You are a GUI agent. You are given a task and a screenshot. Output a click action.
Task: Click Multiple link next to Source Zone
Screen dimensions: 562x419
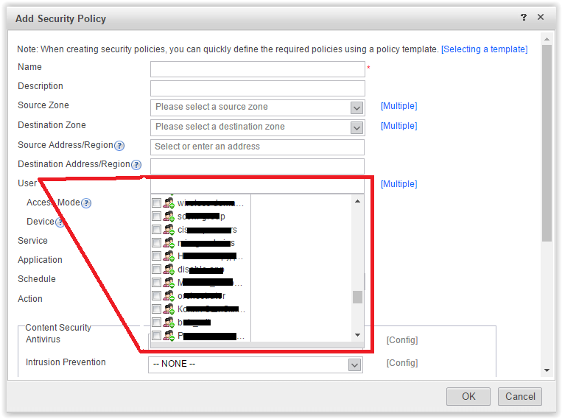coord(399,106)
